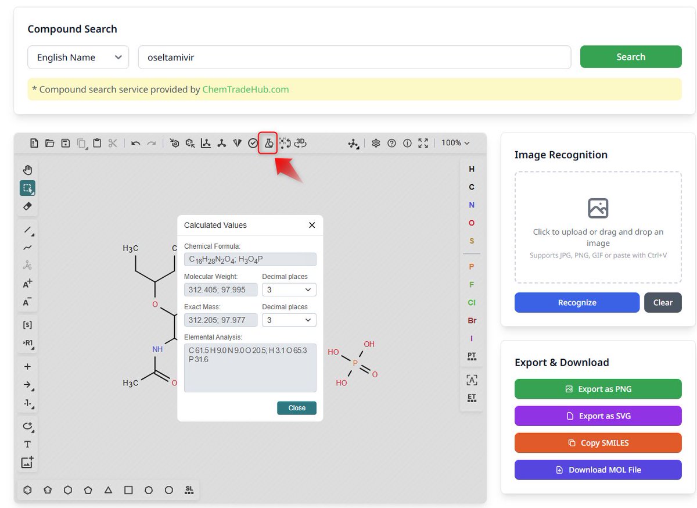
Task: Click the Clear Canvas (new document) icon
Action: pyautogui.click(x=34, y=143)
